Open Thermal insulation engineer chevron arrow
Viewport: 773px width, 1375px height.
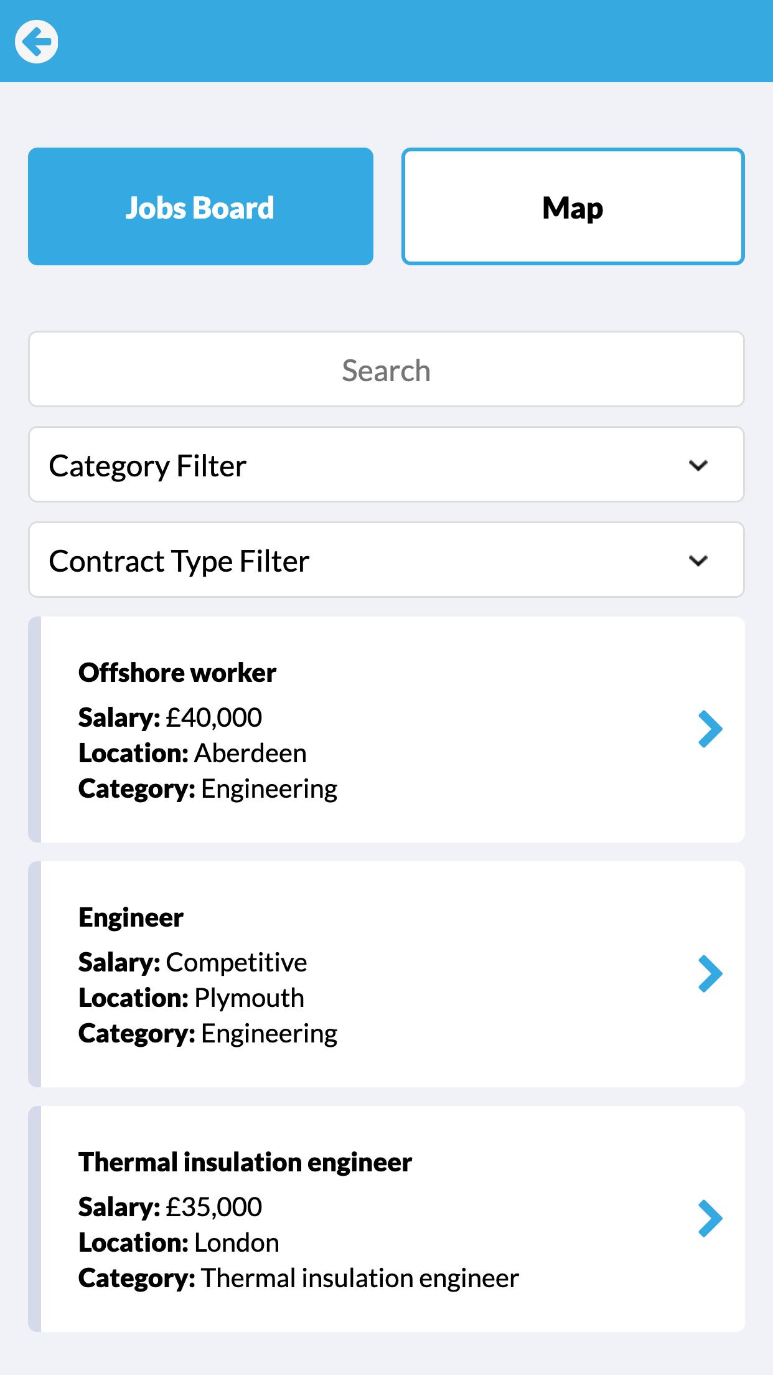pyautogui.click(x=710, y=1218)
